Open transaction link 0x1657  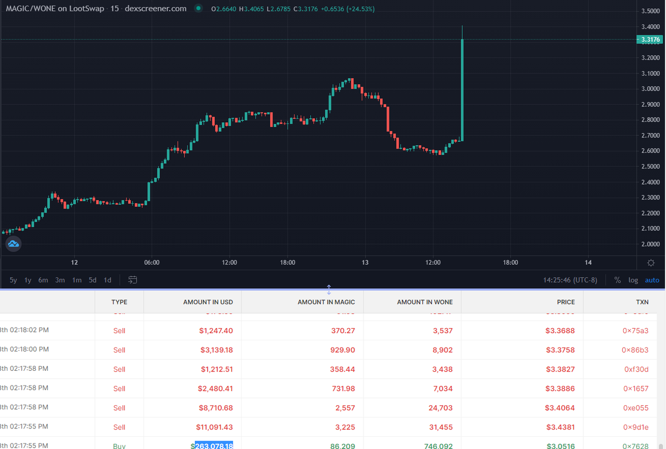tap(635, 388)
